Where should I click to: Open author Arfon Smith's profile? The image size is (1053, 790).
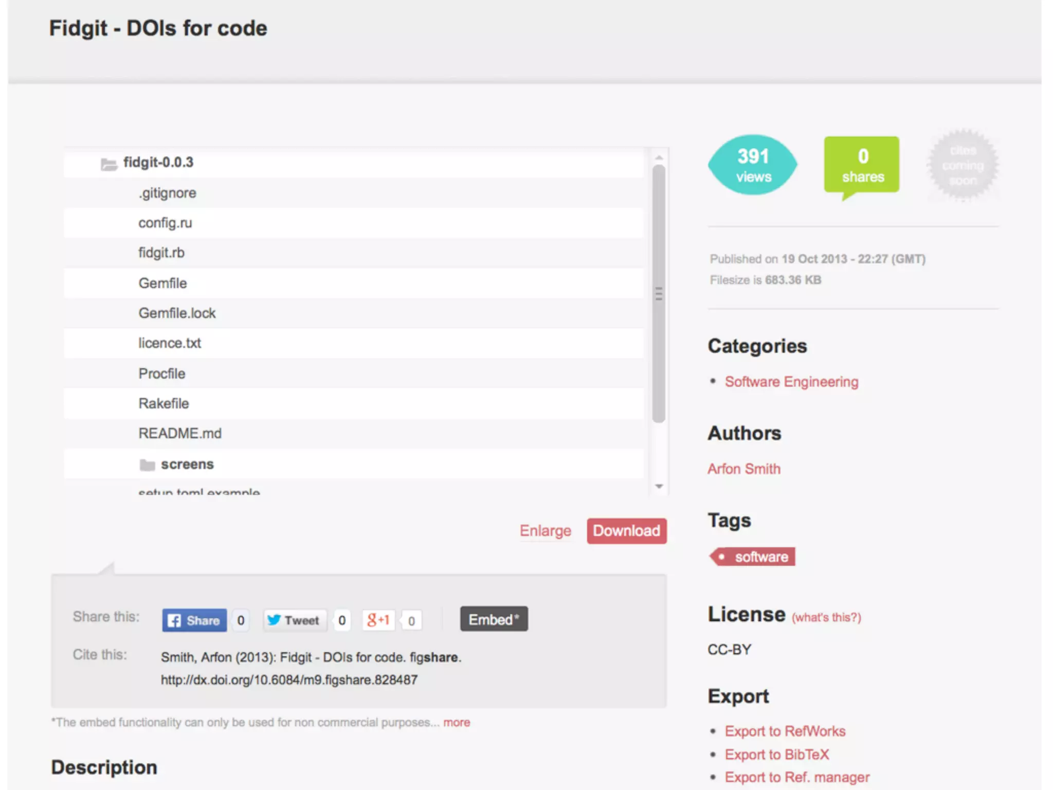(x=743, y=469)
